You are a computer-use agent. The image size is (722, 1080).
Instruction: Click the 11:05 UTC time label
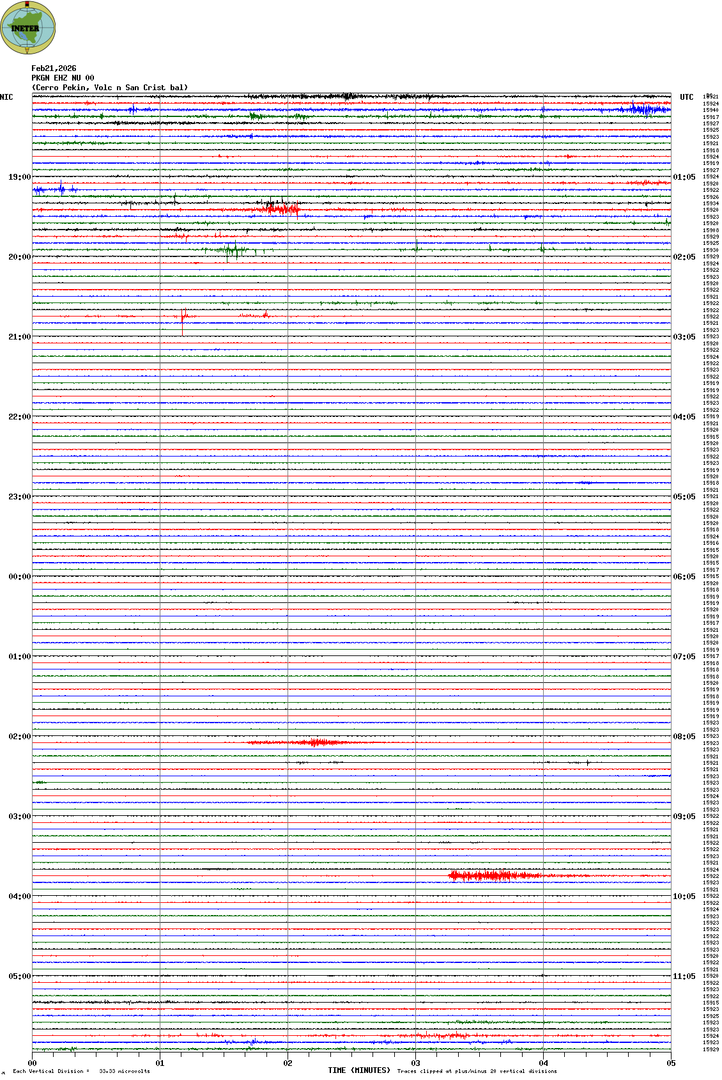pyautogui.click(x=684, y=976)
